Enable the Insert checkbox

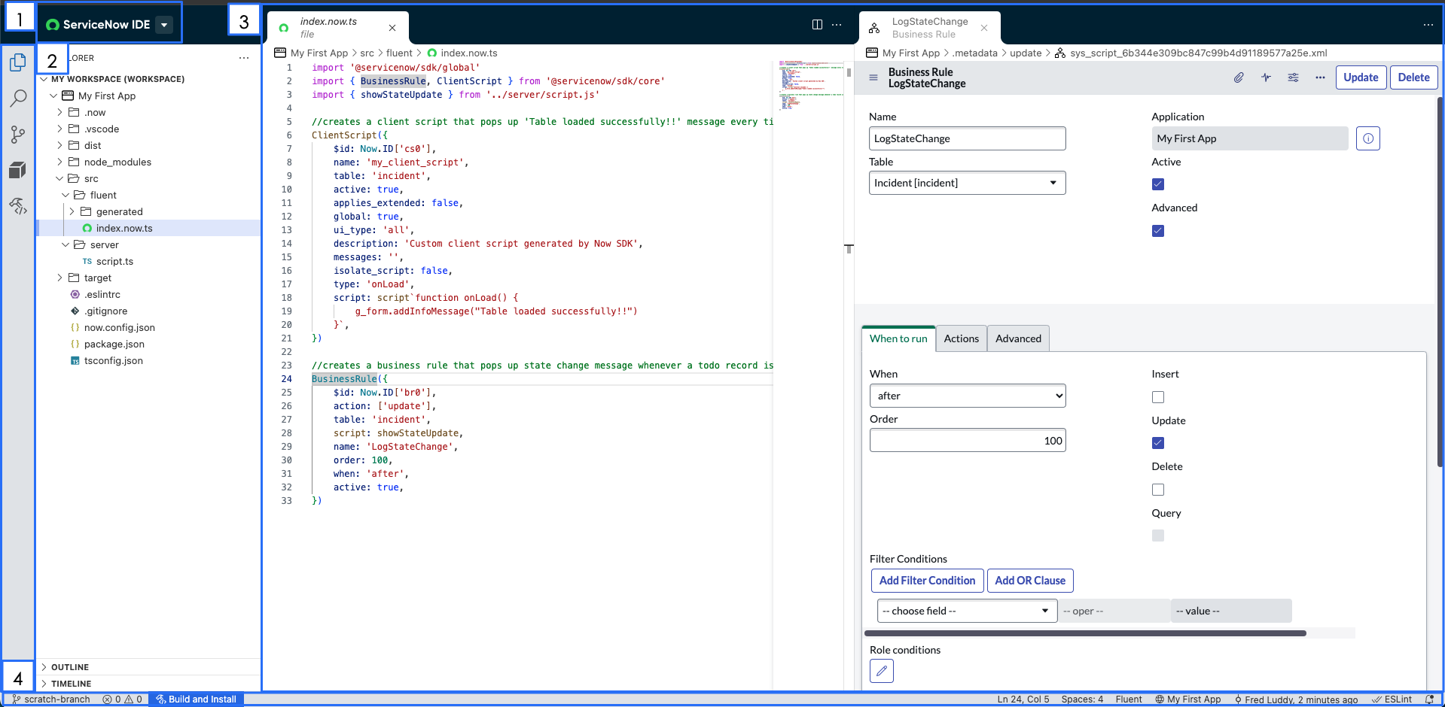[x=1158, y=397]
